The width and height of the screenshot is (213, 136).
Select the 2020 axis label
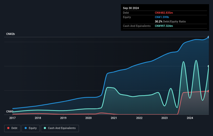88,118
